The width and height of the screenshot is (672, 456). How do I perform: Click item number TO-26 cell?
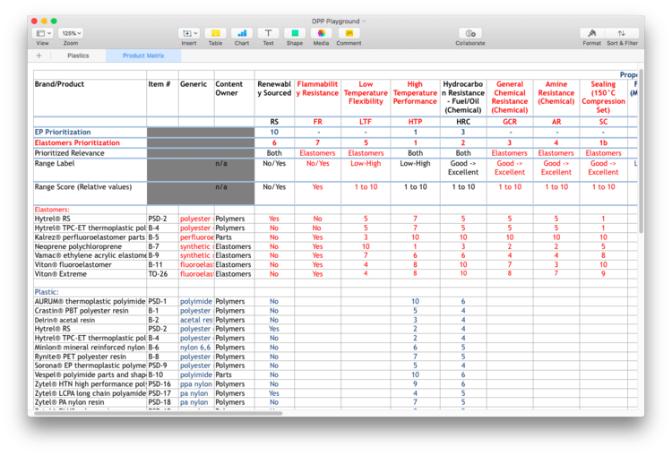coord(162,274)
